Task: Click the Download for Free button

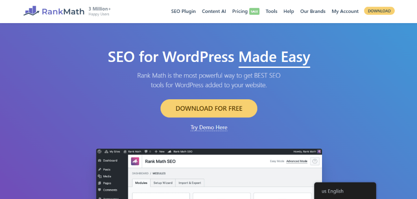Action: point(208,109)
